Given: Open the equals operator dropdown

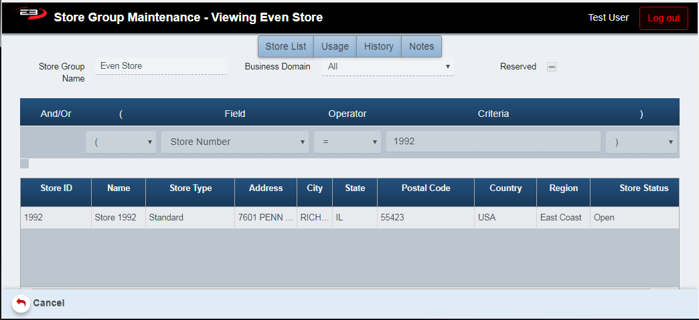Looking at the screenshot, I should click(x=347, y=142).
